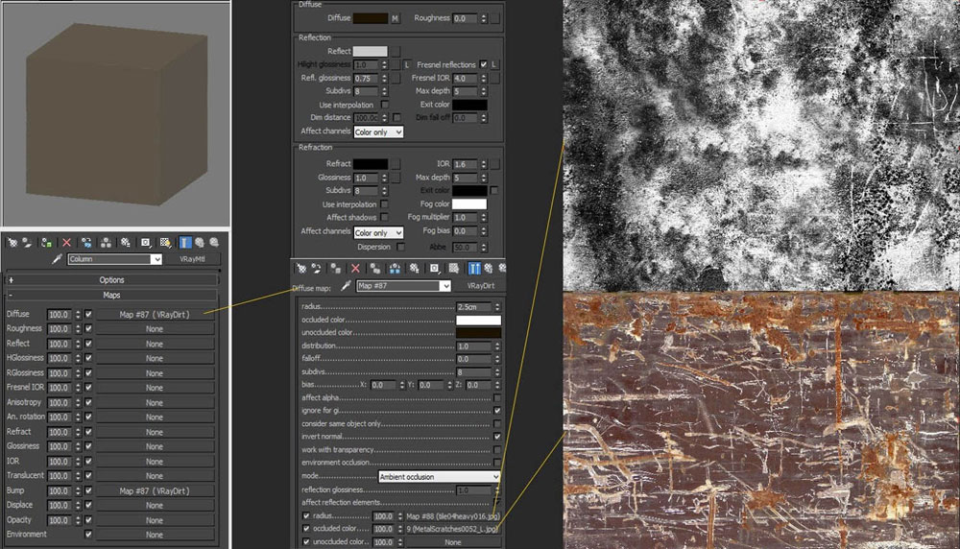The height and width of the screenshot is (549, 960).
Task: Click the Refl. glossiness value field
Action: [366, 78]
